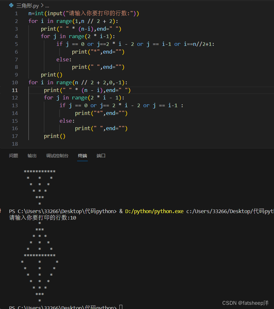The height and width of the screenshot is (309, 274).
Task: Click the line 'for j in range(2 * i - 1):'
Action: click(84, 98)
